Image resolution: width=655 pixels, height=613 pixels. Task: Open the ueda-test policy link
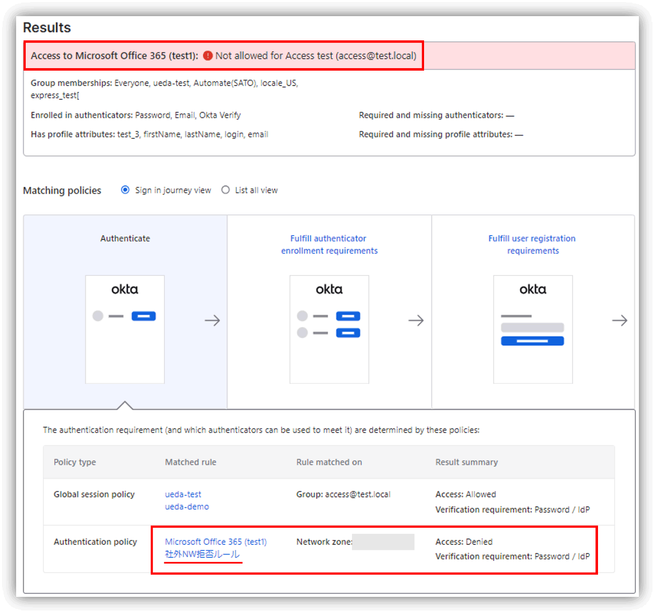tap(183, 494)
